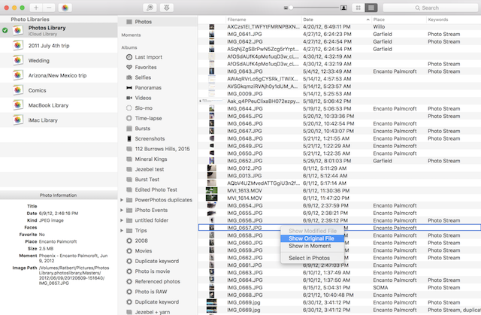This screenshot has height=315, width=481.
Task: Click the find duplicates magnifier toolbar icon
Action: point(151,7)
